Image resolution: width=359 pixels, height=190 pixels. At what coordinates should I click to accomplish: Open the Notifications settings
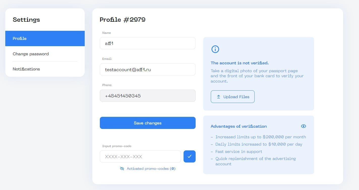pyautogui.click(x=26, y=69)
